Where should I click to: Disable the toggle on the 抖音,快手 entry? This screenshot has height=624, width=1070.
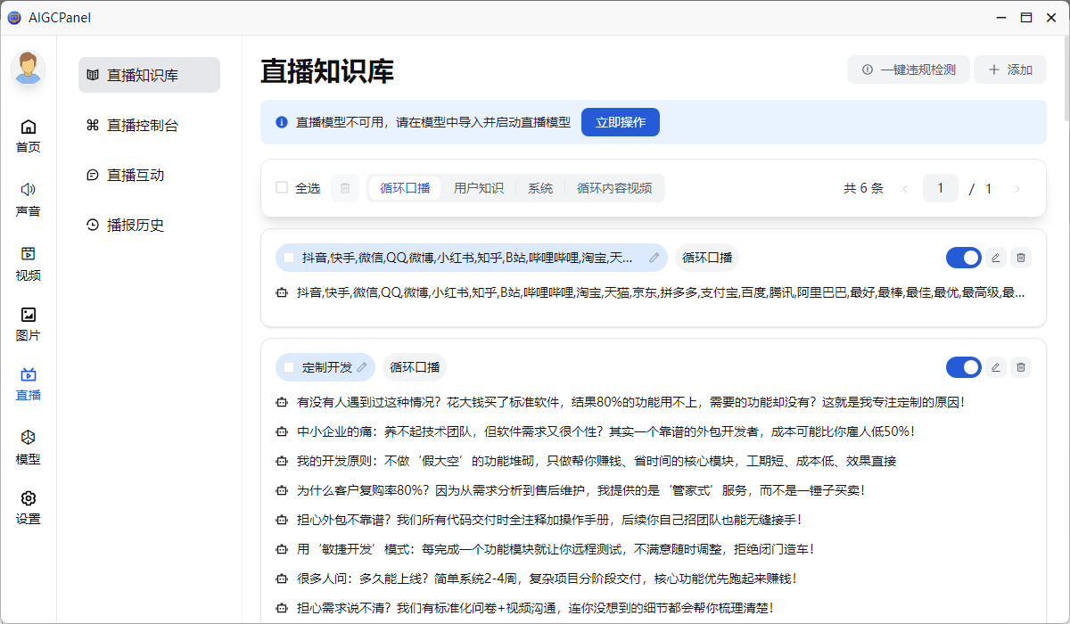point(964,257)
